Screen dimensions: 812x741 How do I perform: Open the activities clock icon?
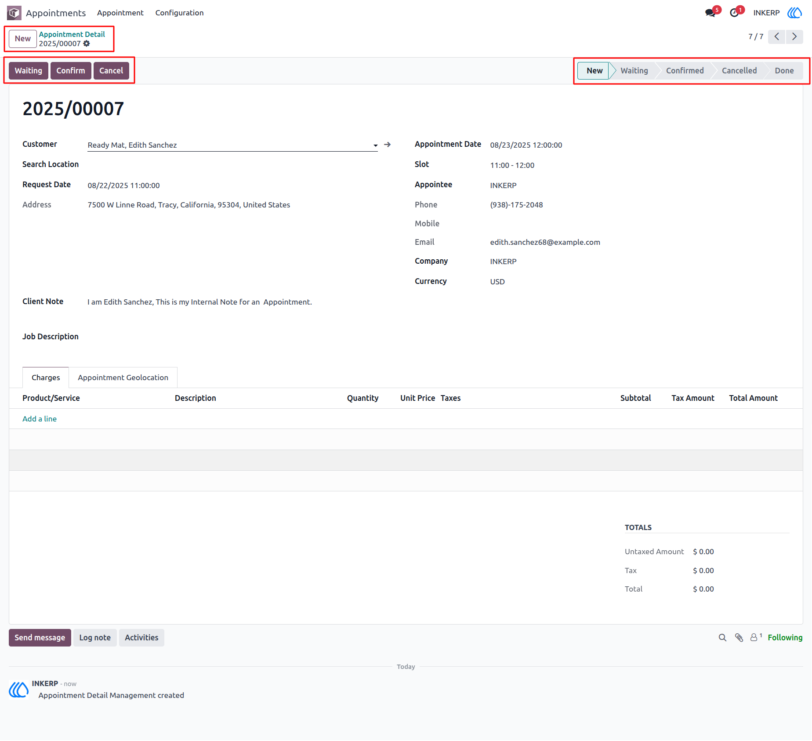pyautogui.click(x=734, y=13)
